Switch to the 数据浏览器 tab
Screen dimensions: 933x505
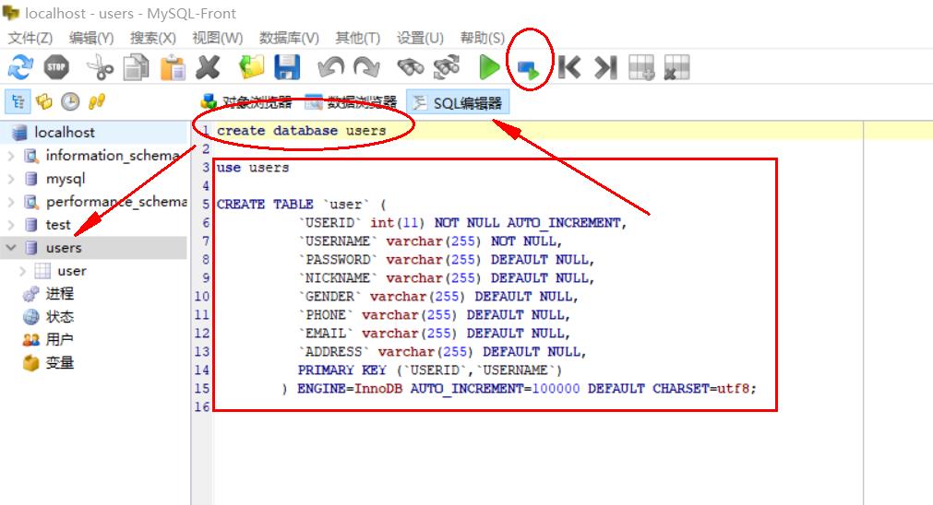[351, 103]
